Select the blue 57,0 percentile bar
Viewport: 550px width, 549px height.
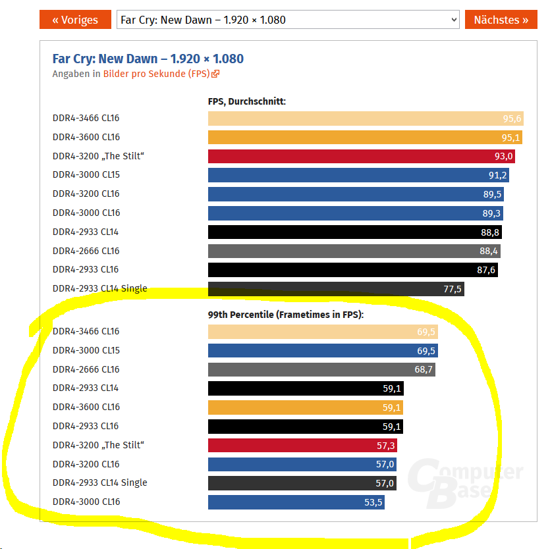[302, 465]
